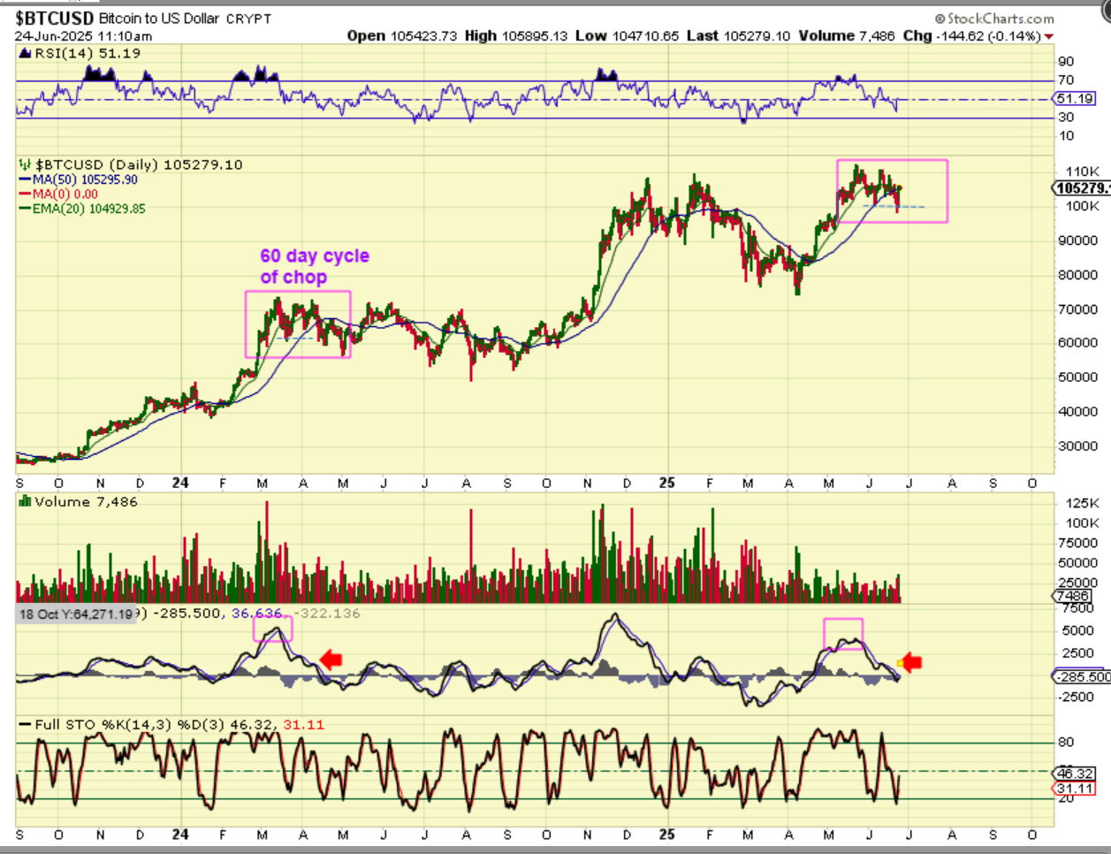Click the 18 Oct Y:64,271.19 tooltip

pyautogui.click(x=76, y=614)
